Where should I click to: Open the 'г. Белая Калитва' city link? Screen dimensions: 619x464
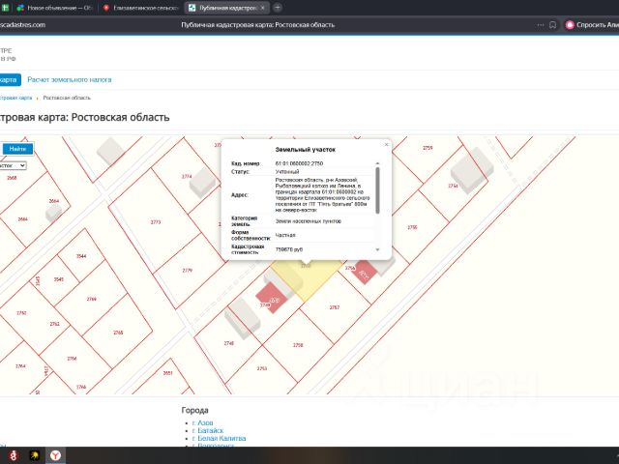pyautogui.click(x=220, y=438)
